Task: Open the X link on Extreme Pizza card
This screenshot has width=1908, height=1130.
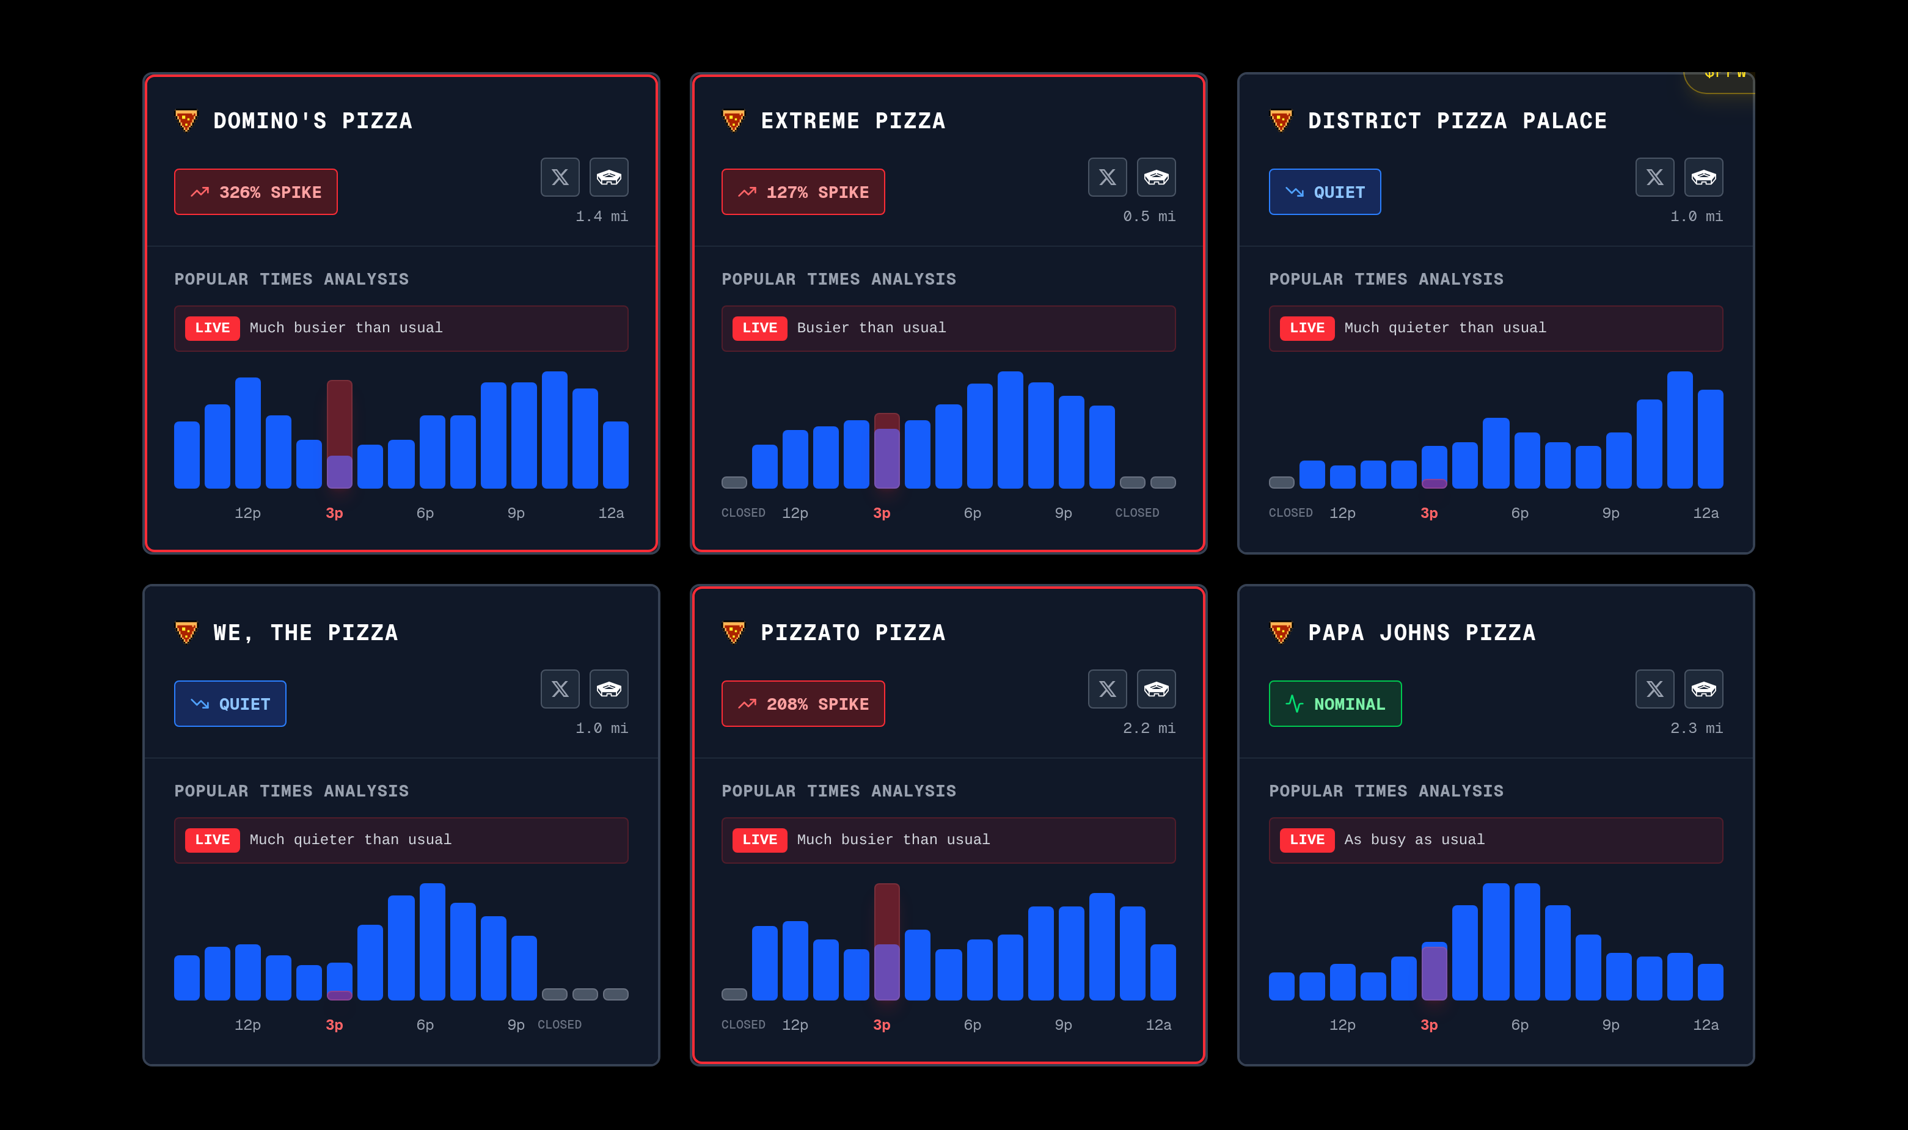Action: tap(1106, 177)
